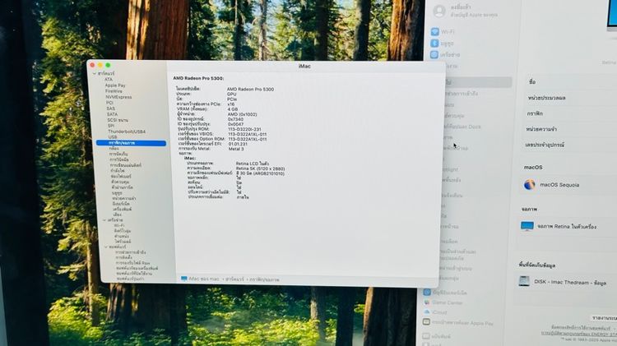Select เสียง (Audio) in the hardware tree
617x346 pixels.
coord(118,215)
